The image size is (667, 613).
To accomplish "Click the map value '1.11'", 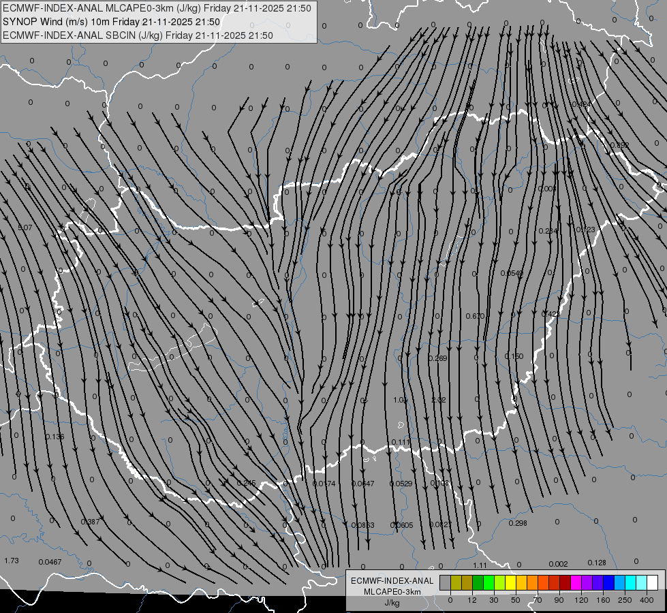I will (x=480, y=565).
